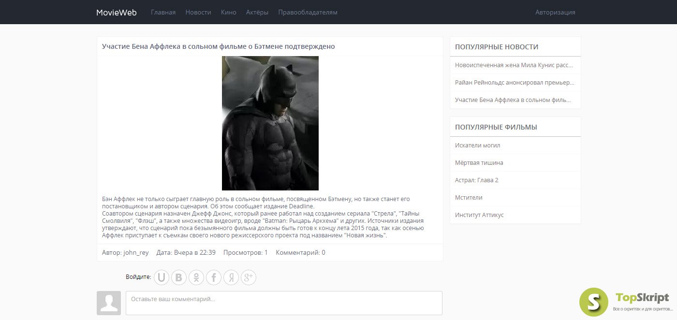This screenshot has height=320, width=677.
Task: Log in with the Odnoklassniki icon
Action: click(196, 277)
